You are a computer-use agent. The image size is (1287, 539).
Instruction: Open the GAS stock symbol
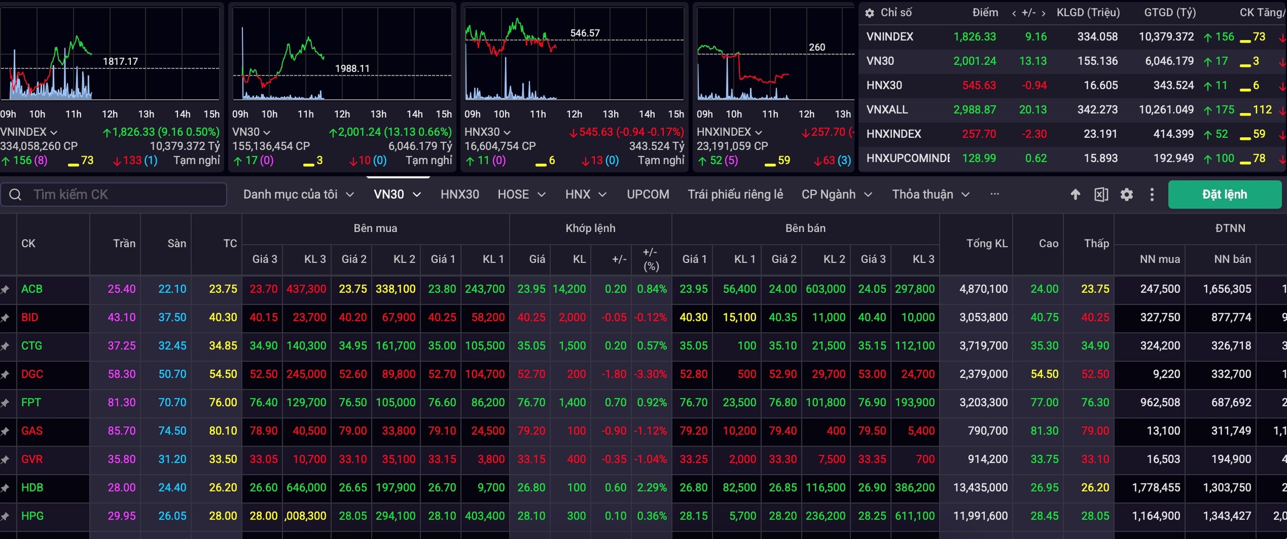(x=32, y=430)
